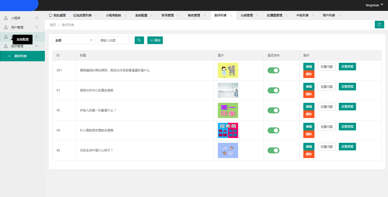Screen dimensions: 388x197
Task: Click the home icon on 我的桌面 tab
Action: click(x=50, y=15)
